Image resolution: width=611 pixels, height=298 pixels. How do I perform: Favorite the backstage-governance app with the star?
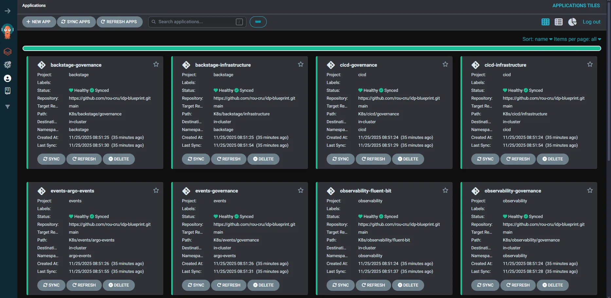click(156, 64)
